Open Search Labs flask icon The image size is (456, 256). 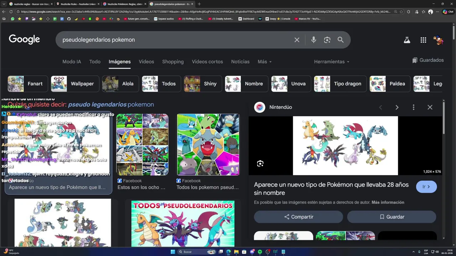[x=407, y=40]
